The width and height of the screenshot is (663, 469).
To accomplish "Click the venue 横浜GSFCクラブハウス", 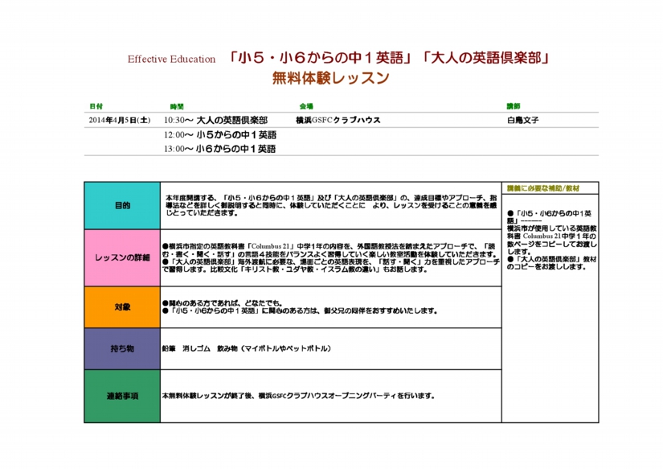I will [338, 120].
